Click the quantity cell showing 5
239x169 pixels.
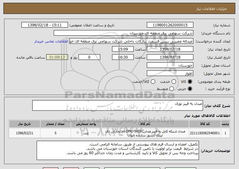tap(55, 133)
